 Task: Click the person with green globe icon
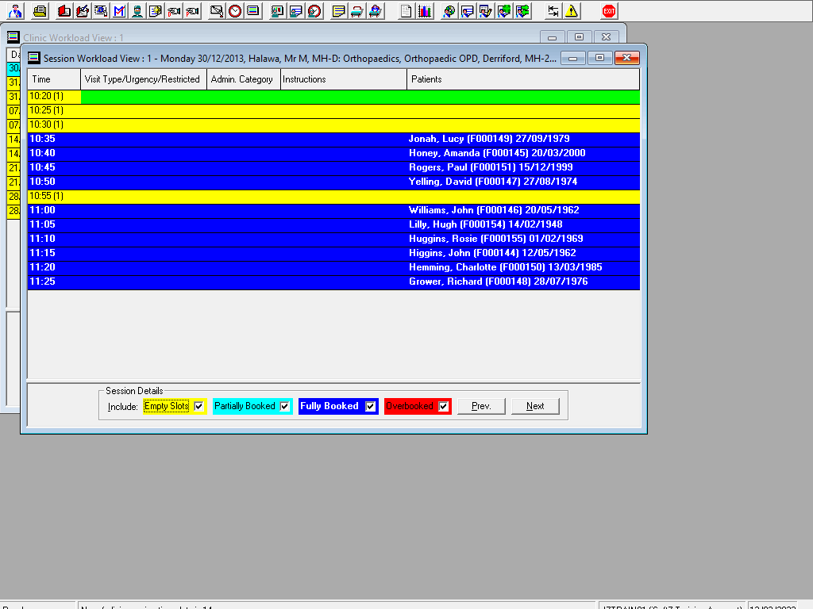[x=504, y=11]
